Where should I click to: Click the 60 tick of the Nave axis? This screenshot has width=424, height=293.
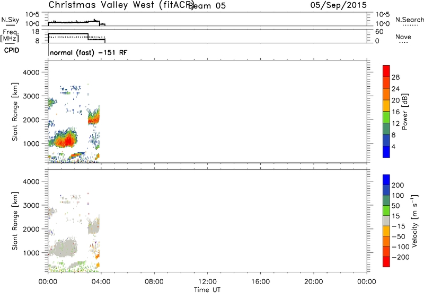pos(379,32)
